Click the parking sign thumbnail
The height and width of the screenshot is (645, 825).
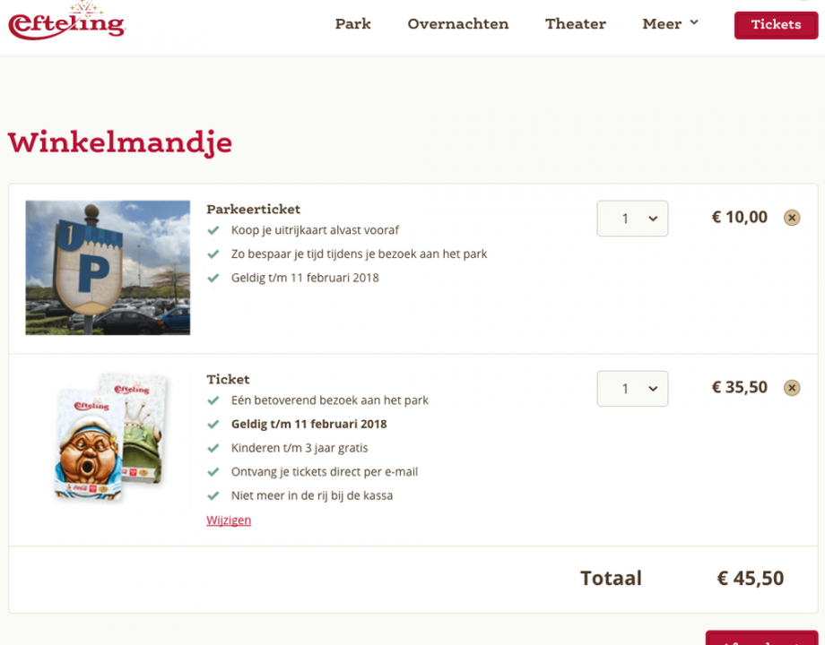[x=108, y=268]
